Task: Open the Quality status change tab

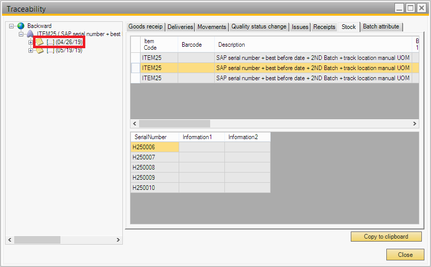Action: 259,26
